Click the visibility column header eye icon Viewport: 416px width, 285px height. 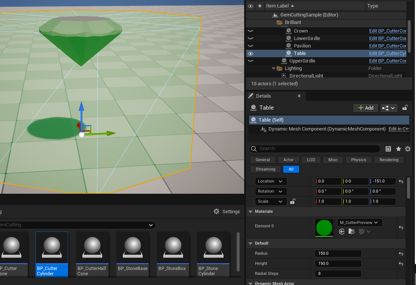(250, 6)
